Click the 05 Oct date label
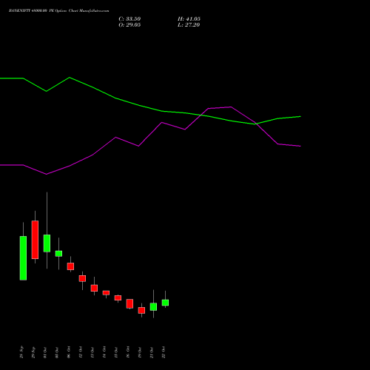This screenshot has width=370, height=370. (x=57, y=352)
